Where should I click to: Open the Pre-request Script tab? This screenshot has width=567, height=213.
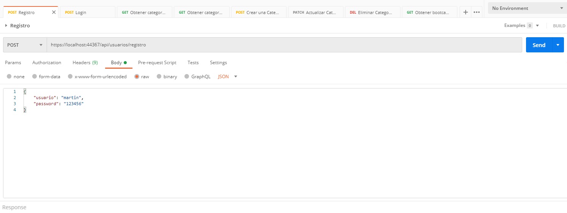tap(157, 63)
